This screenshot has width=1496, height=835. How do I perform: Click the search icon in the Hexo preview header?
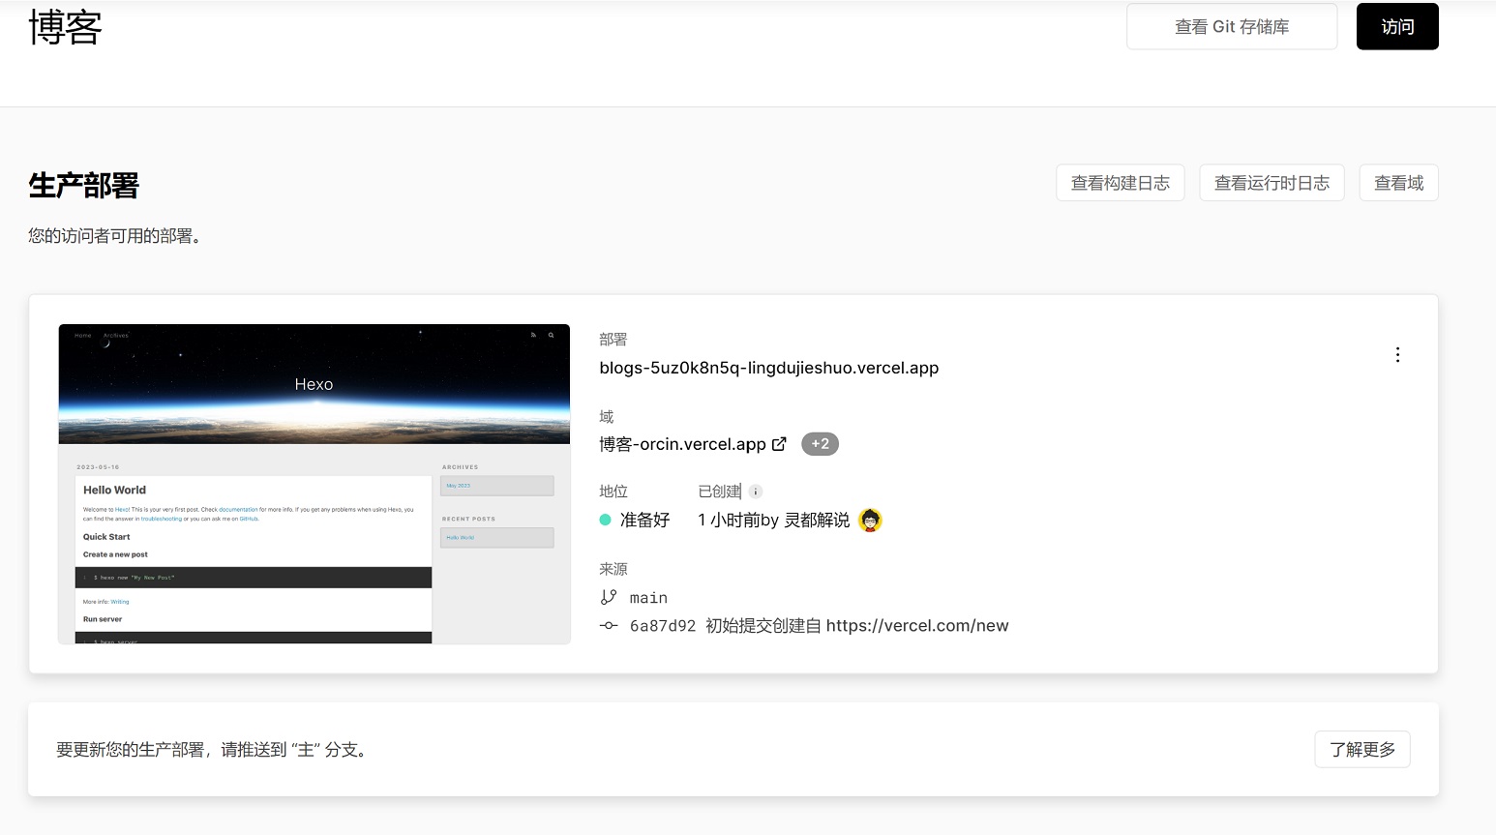(x=552, y=335)
